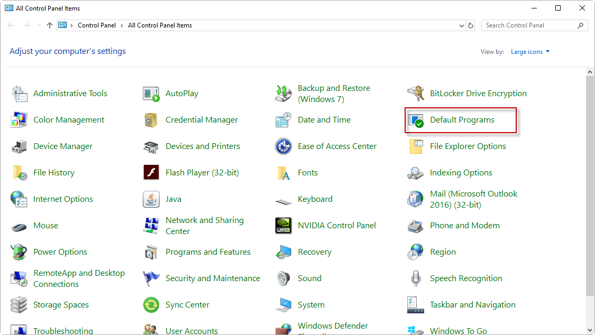This screenshot has height=335, width=595.
Task: Open the Indexing Options icon
Action: (416, 173)
